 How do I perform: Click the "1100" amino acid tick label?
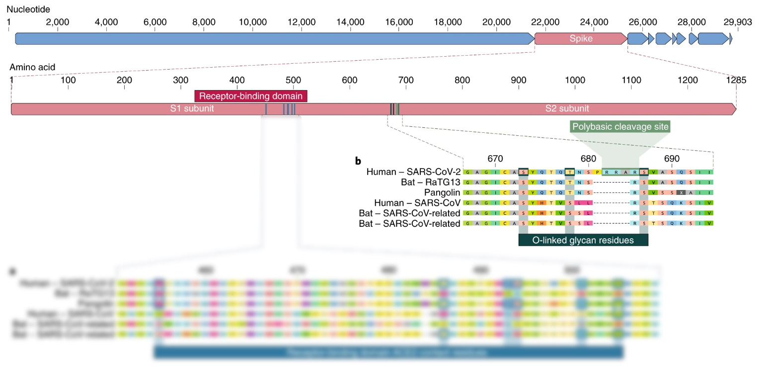[631, 80]
